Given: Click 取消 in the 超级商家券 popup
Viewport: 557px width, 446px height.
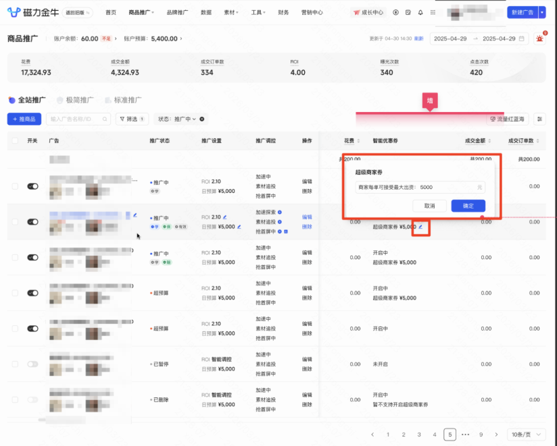Looking at the screenshot, I should [429, 206].
